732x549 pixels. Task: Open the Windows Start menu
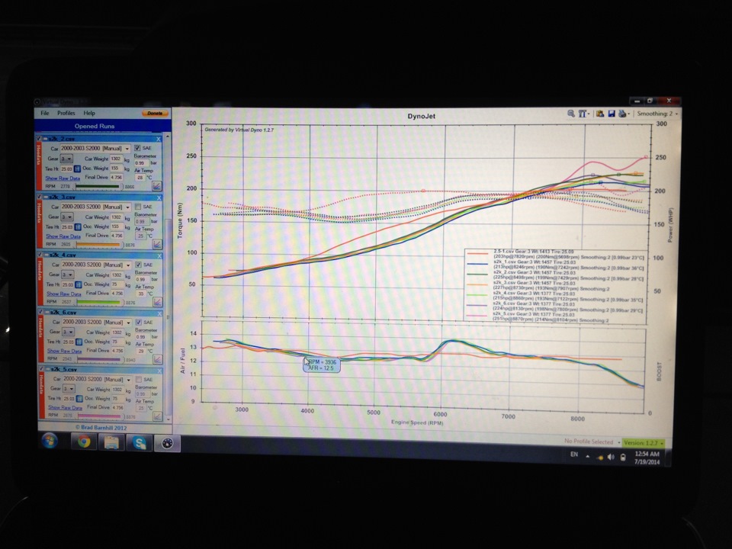click(50, 441)
